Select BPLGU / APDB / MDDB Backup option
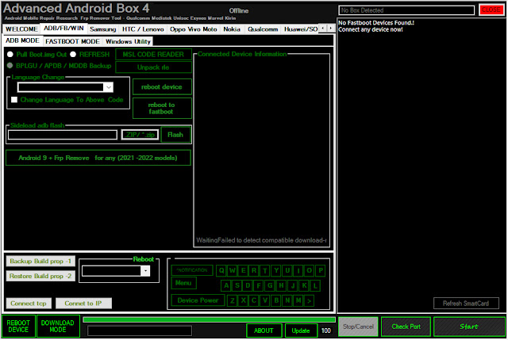This screenshot has height=340, width=508. (10, 66)
